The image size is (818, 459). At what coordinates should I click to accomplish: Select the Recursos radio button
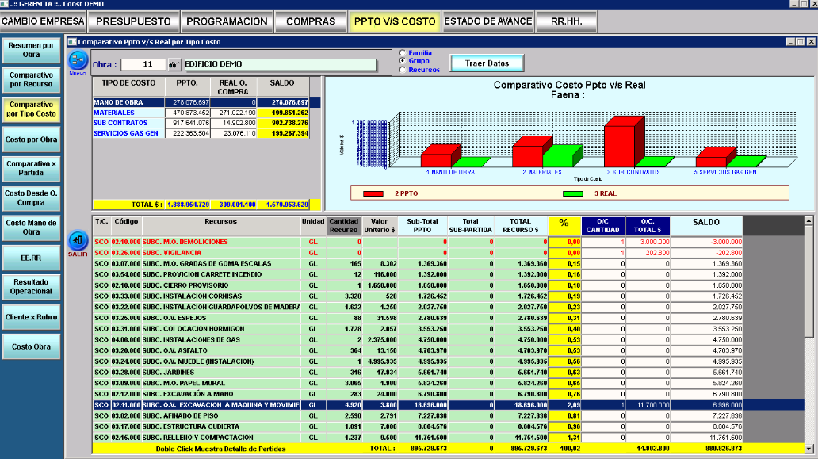[403, 70]
